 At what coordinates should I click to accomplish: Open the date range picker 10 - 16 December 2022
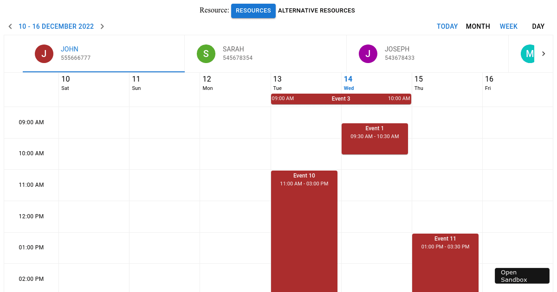pyautogui.click(x=56, y=26)
